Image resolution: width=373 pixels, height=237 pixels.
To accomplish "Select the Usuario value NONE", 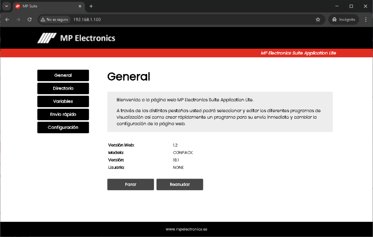I will [x=178, y=167].
